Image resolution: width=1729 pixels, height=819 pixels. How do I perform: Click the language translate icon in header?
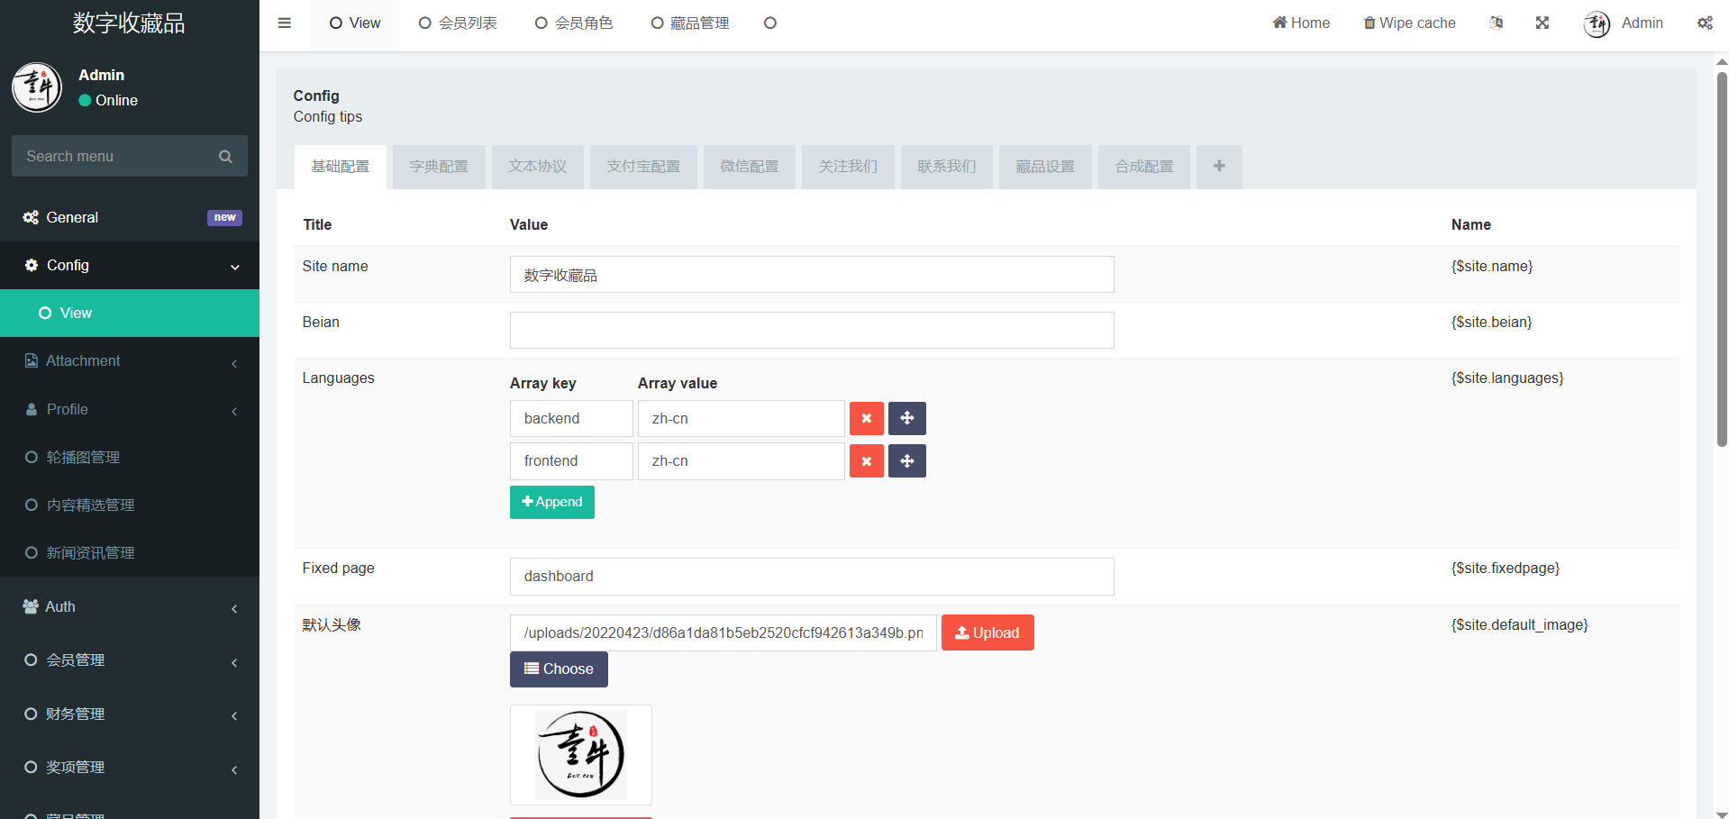point(1497,23)
